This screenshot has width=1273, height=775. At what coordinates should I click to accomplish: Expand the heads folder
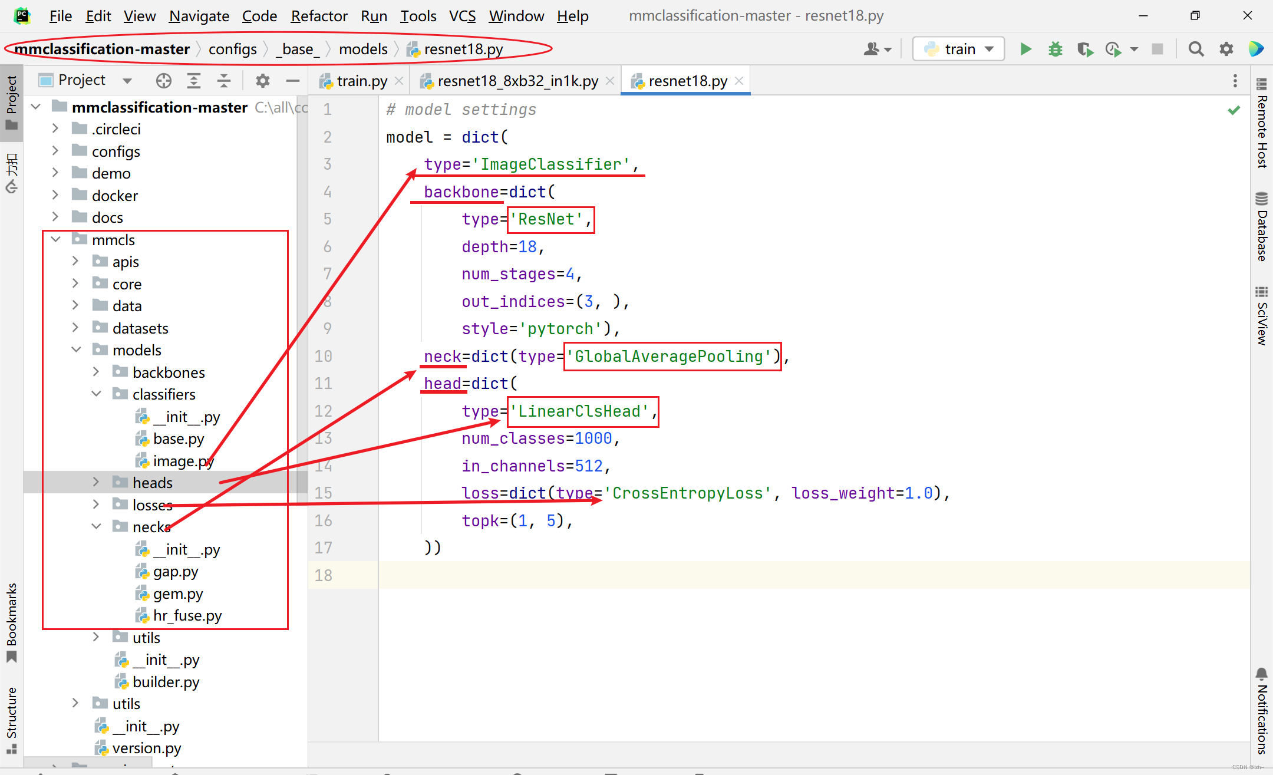point(96,482)
